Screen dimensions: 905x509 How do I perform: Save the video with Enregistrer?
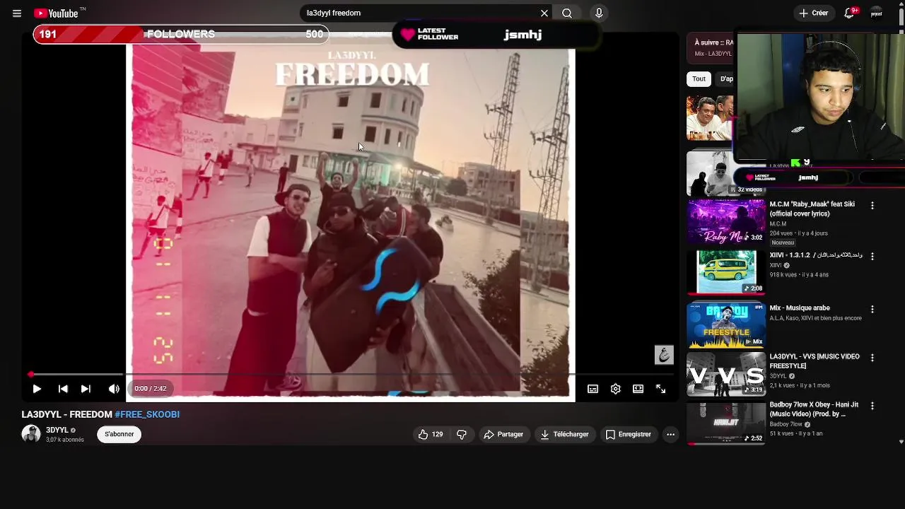pyautogui.click(x=628, y=434)
